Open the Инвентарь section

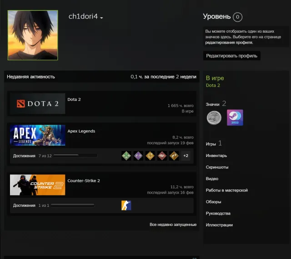[x=216, y=156]
